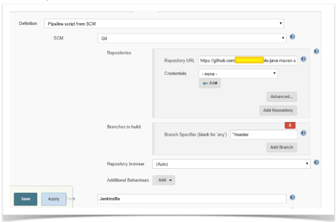Viewport: 336px width, 222px height.
Task: Open the SCM Git dropdown
Action: (x=192, y=37)
